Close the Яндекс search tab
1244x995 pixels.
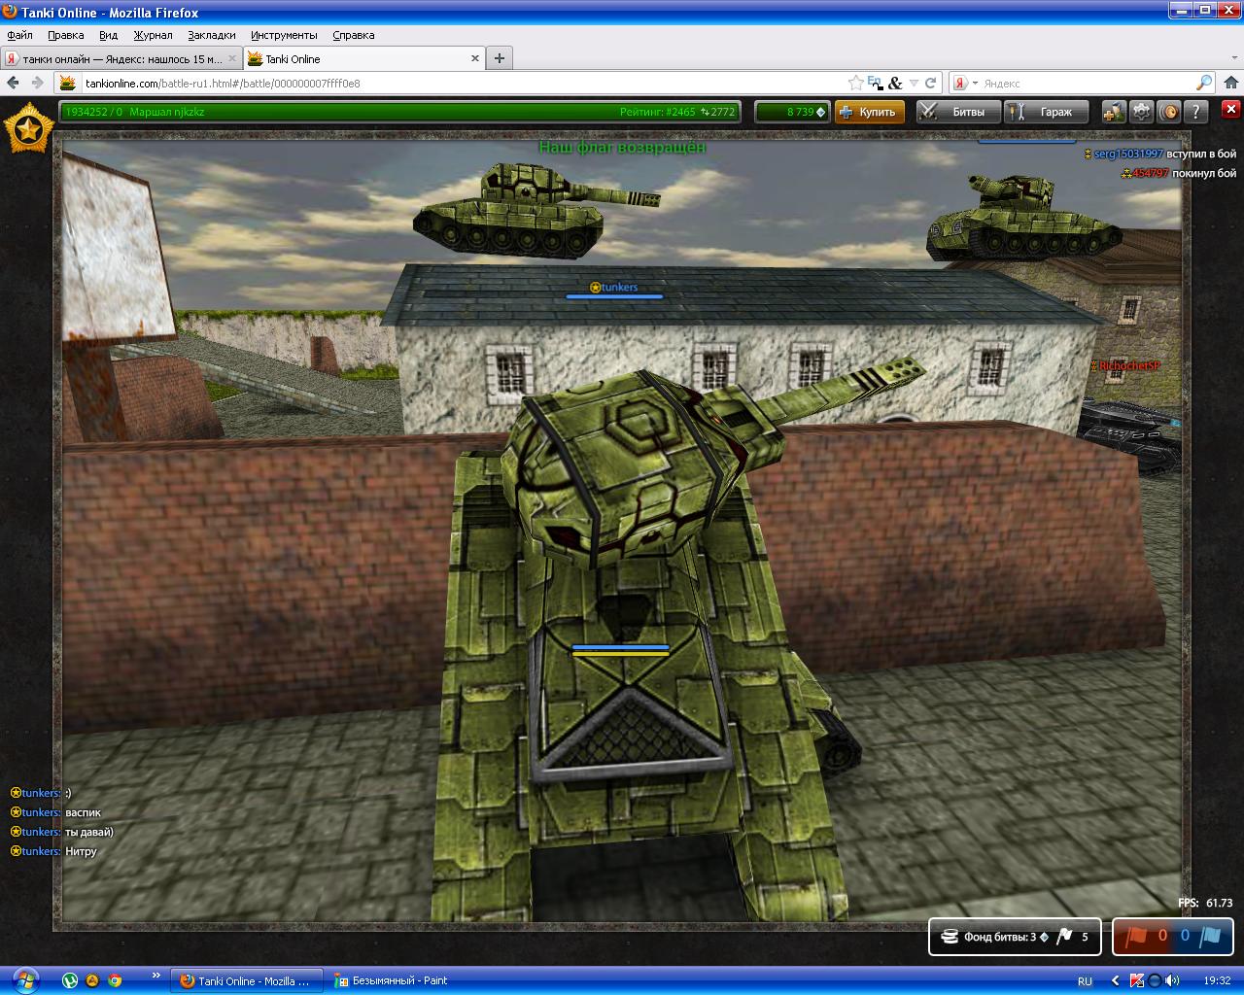(232, 58)
